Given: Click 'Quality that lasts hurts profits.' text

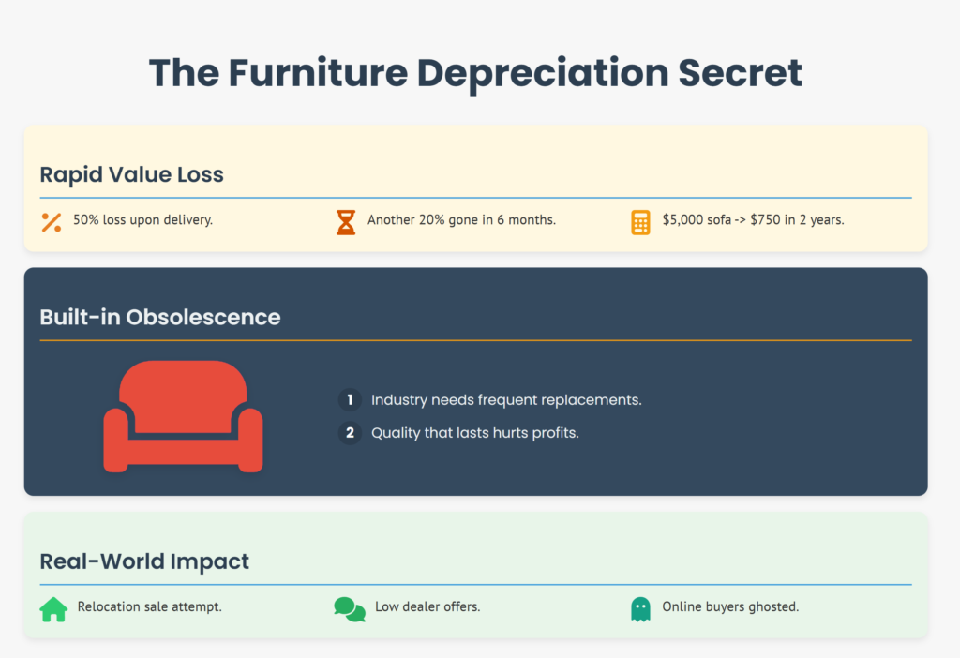Looking at the screenshot, I should (x=474, y=433).
